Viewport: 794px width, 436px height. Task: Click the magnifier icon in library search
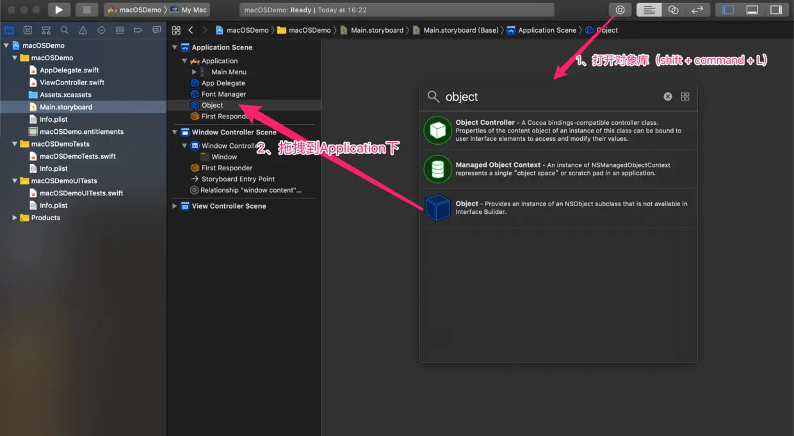click(433, 97)
